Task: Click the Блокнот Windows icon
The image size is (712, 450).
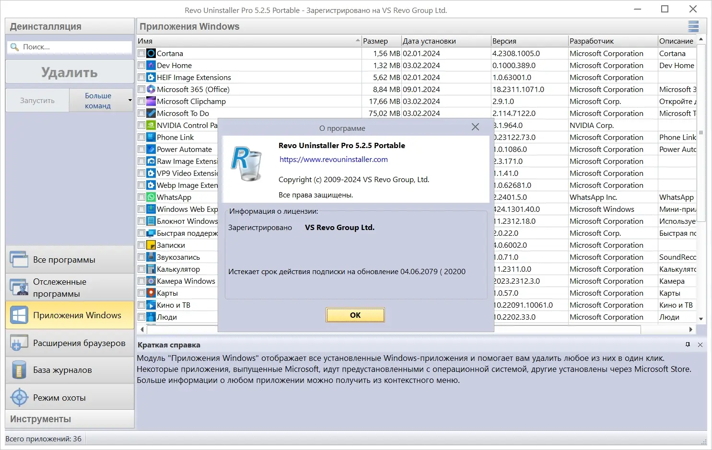Action: point(151,221)
